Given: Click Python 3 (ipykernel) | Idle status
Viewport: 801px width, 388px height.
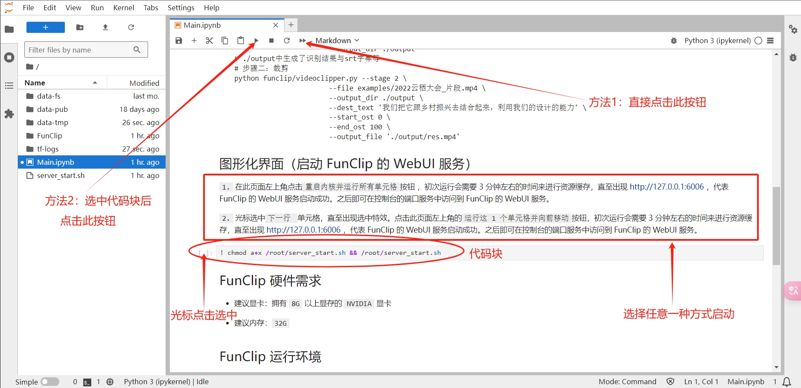Looking at the screenshot, I should point(166,382).
